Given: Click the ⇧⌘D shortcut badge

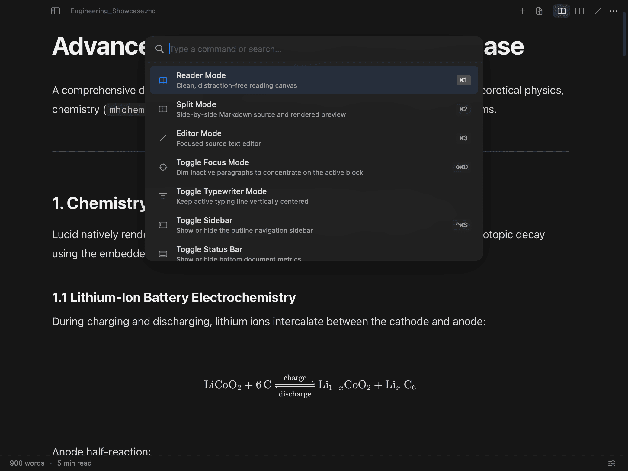Looking at the screenshot, I should point(462,167).
